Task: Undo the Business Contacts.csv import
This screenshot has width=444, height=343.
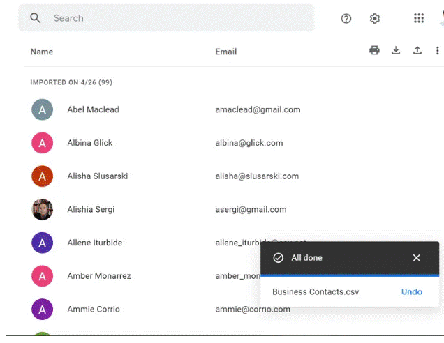Action: coord(411,291)
